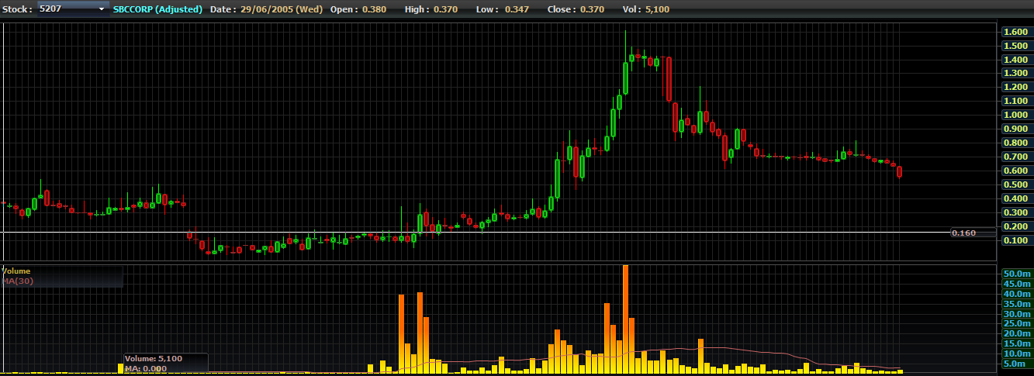Click the 45.0m volume axis label

pyautogui.click(x=1016, y=284)
